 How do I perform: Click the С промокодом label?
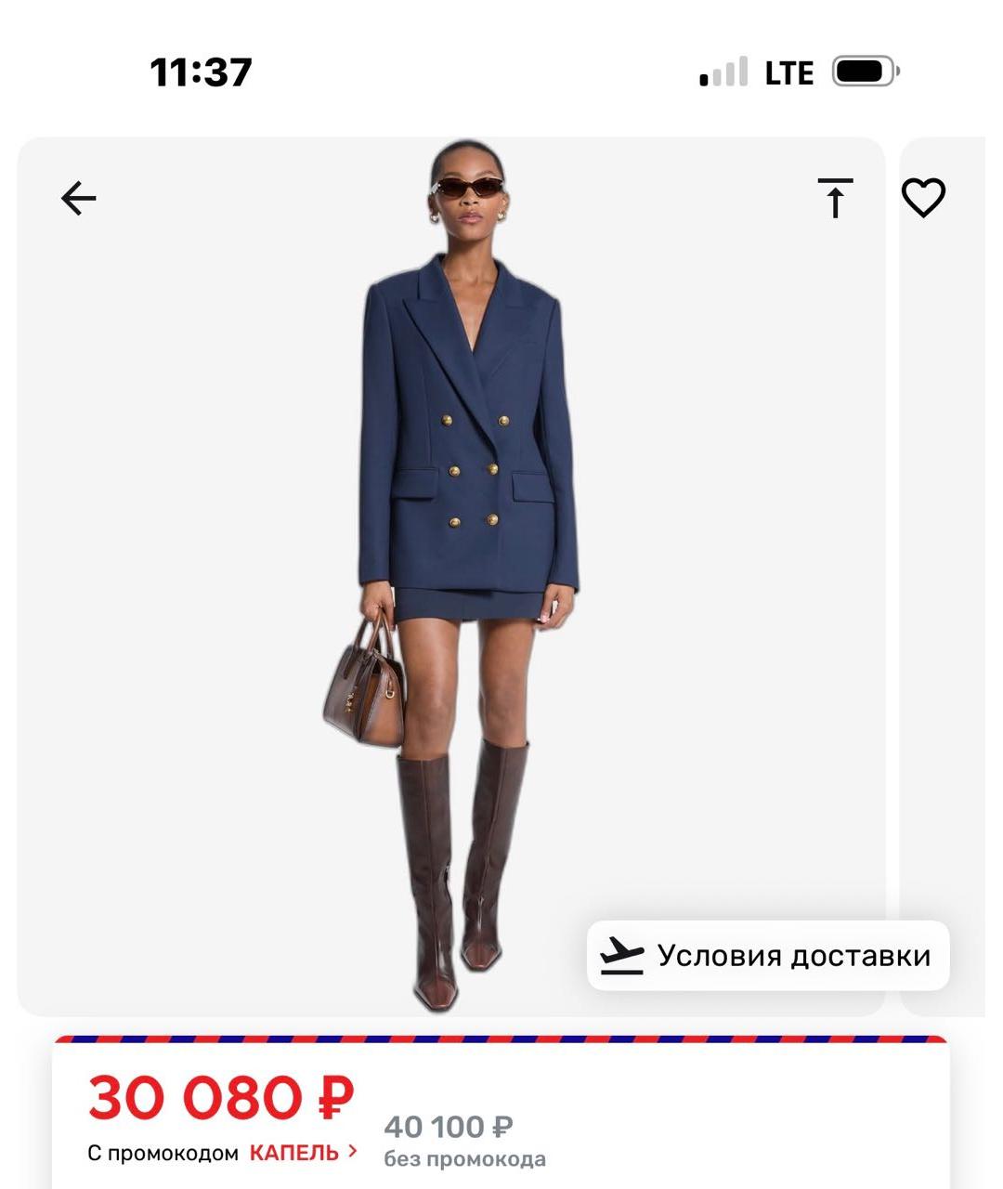coord(163,1154)
